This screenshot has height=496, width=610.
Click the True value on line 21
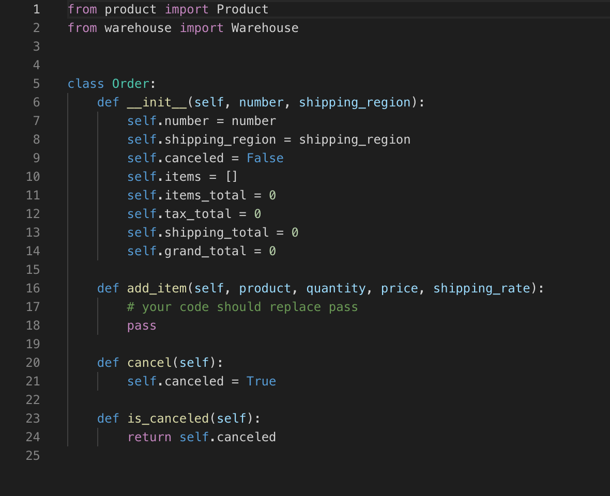tap(261, 381)
